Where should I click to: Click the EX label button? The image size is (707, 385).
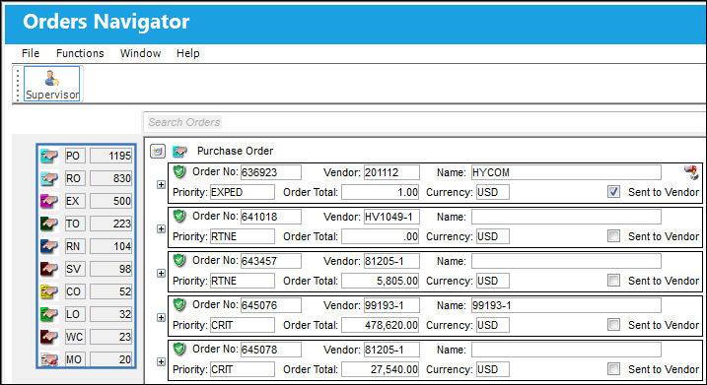(75, 201)
